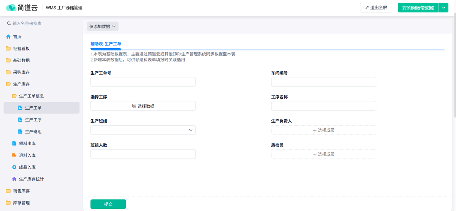
Task: Click the database icon in 选择数据
Action: (134, 106)
